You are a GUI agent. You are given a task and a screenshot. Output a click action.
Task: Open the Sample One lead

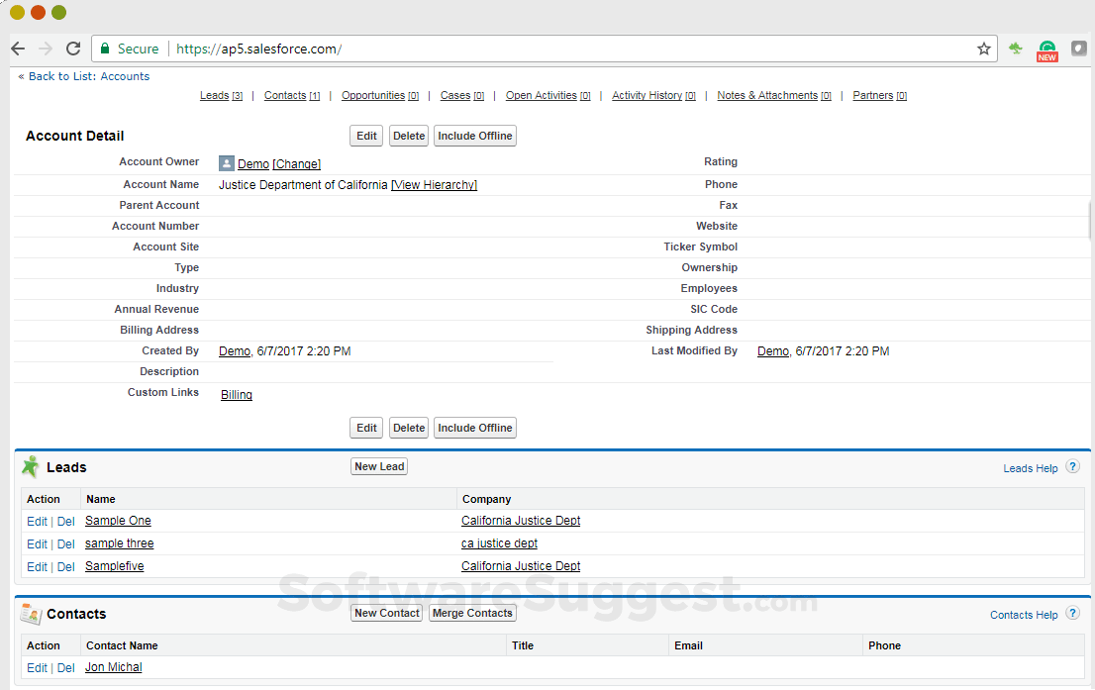118,521
